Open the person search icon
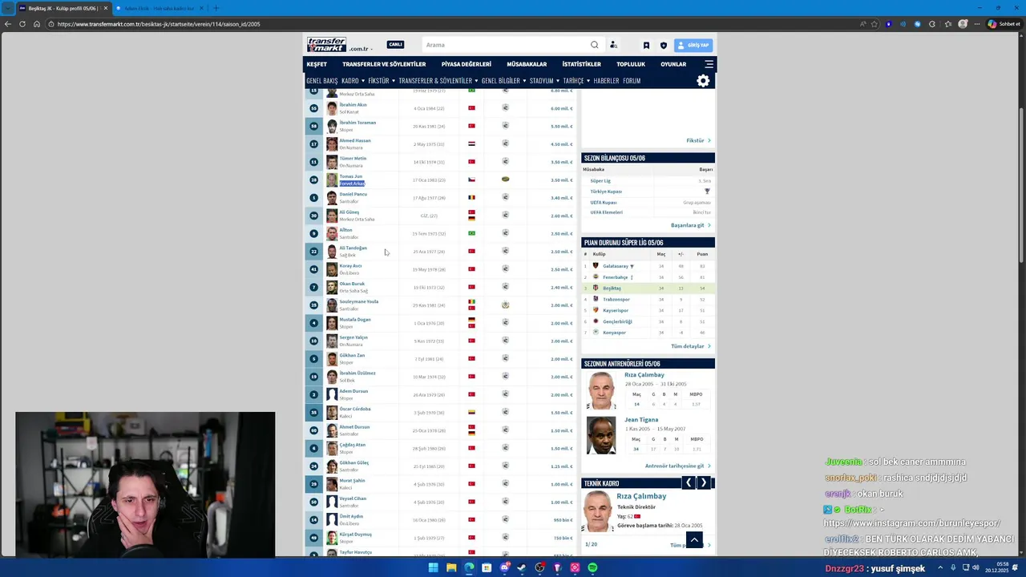This screenshot has width=1026, height=577. coord(613,45)
